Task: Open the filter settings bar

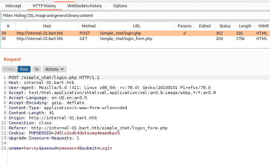Action: click(135, 15)
